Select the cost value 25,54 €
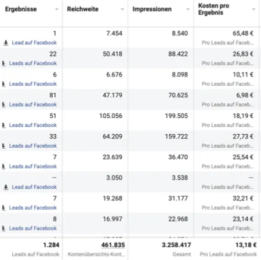Viewport: 261px width, 260px height. tap(243, 158)
